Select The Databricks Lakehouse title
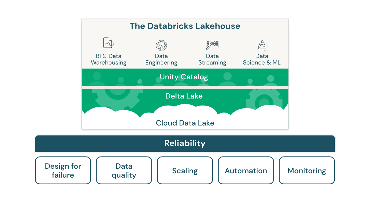Screen dimensions: 371x207 click(x=185, y=26)
